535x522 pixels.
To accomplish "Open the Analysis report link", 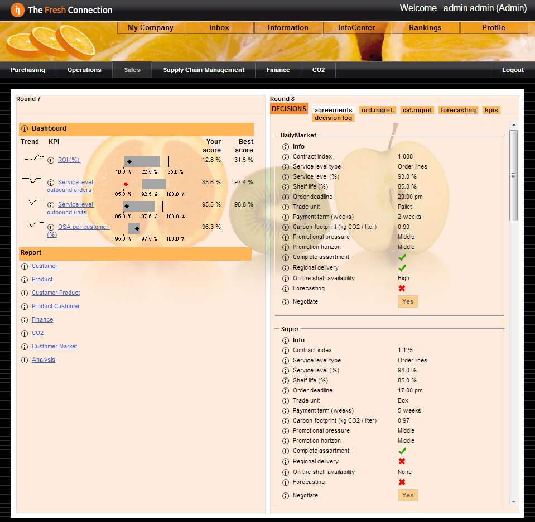I will click(x=44, y=360).
